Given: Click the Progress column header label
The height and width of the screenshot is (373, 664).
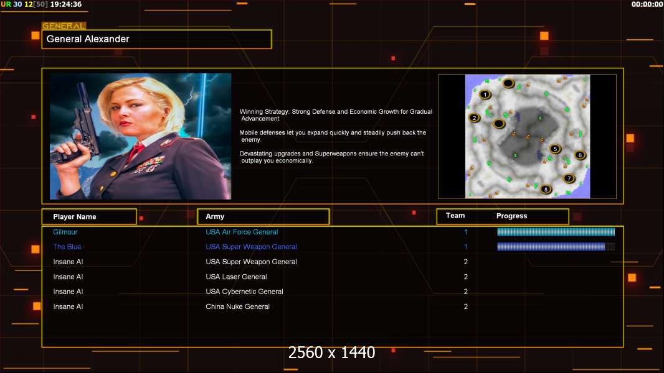Looking at the screenshot, I should (511, 216).
